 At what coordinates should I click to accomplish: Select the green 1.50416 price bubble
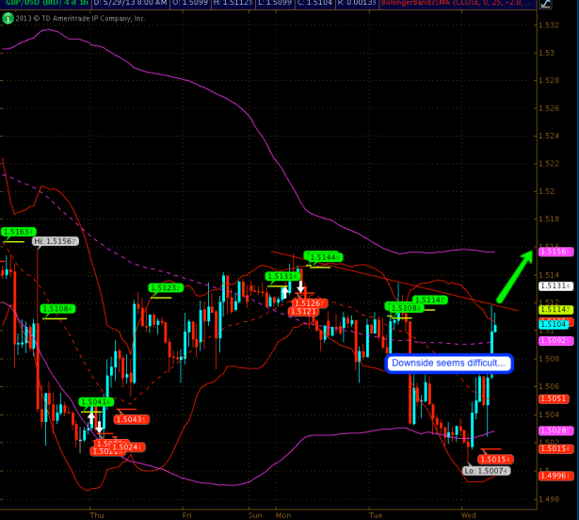(x=96, y=401)
